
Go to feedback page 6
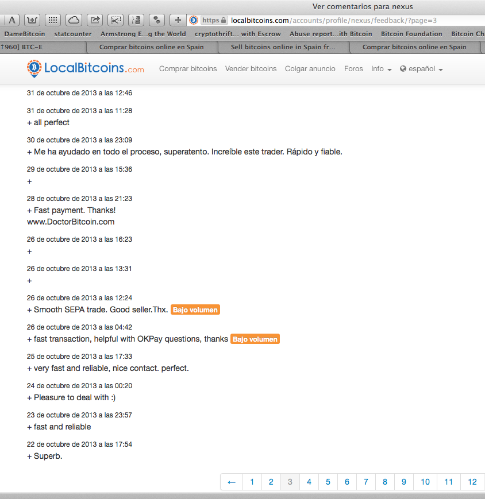tap(347, 482)
